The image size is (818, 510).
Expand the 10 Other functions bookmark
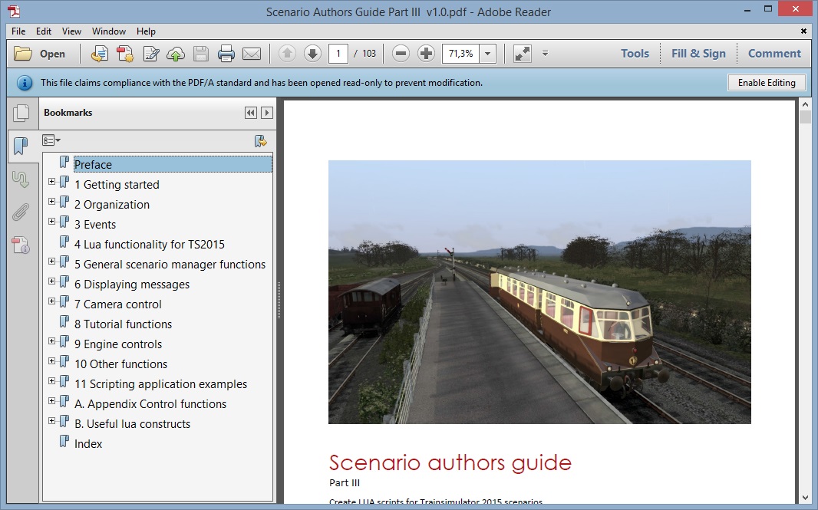(x=51, y=361)
